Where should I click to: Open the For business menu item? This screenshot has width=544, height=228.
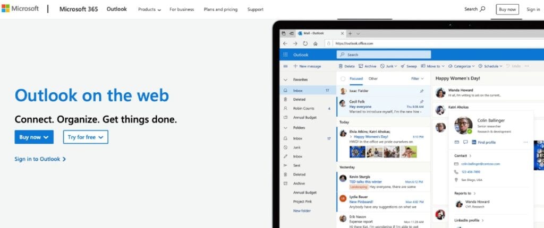pyautogui.click(x=182, y=10)
